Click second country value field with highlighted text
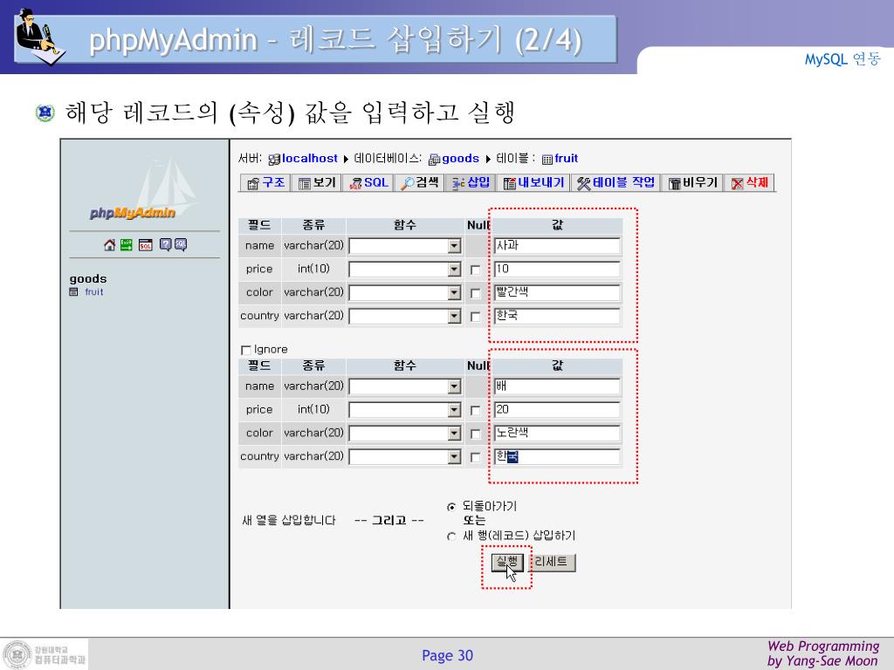The image size is (894, 670). [x=557, y=456]
